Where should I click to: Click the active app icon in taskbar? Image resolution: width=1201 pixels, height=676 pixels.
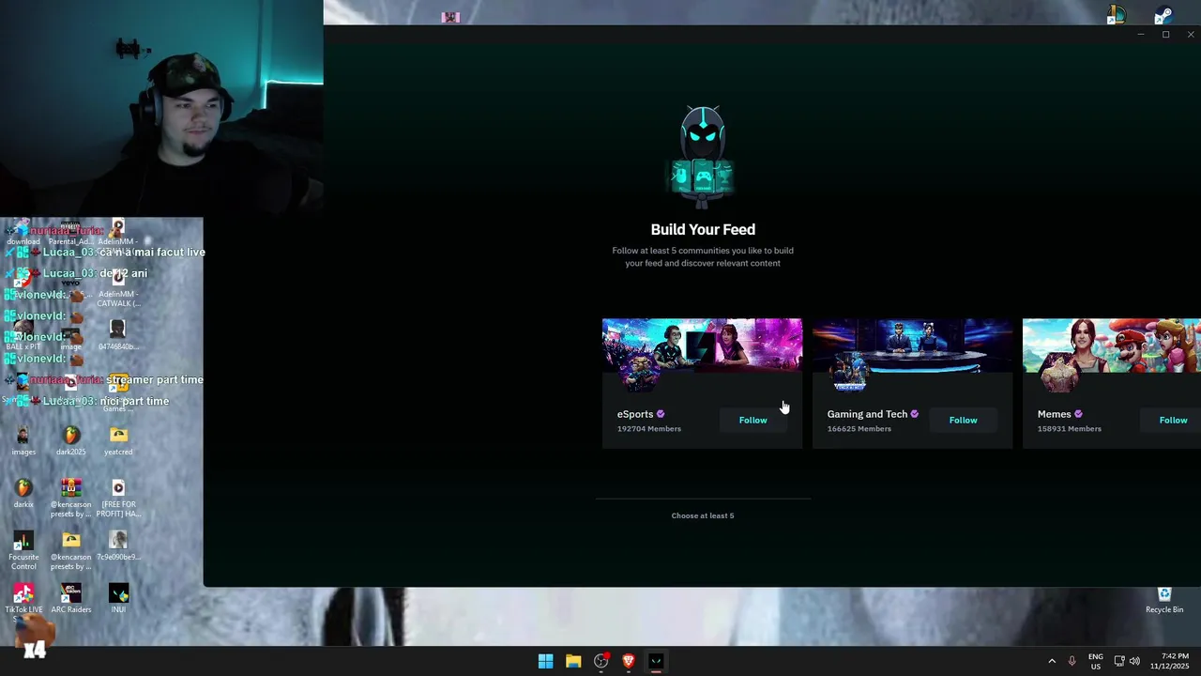tap(656, 661)
